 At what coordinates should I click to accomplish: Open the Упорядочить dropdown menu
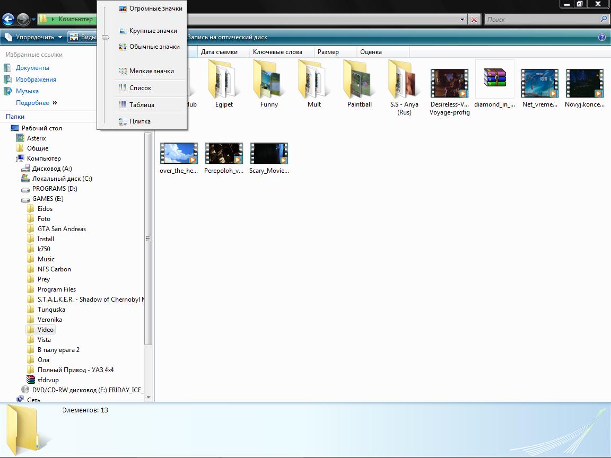pos(34,37)
